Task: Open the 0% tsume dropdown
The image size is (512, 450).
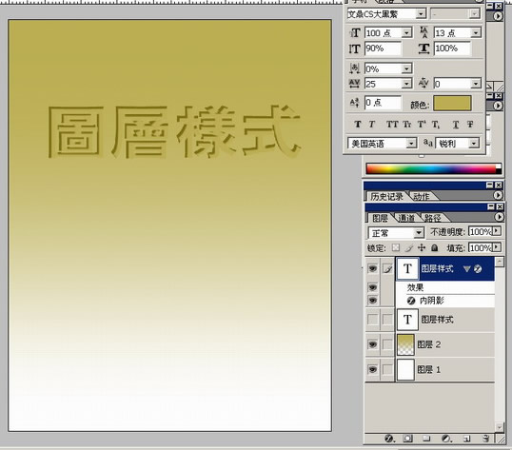Action: pos(406,68)
